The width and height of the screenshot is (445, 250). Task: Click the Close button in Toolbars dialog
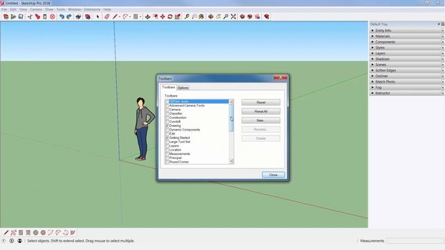tap(273, 175)
